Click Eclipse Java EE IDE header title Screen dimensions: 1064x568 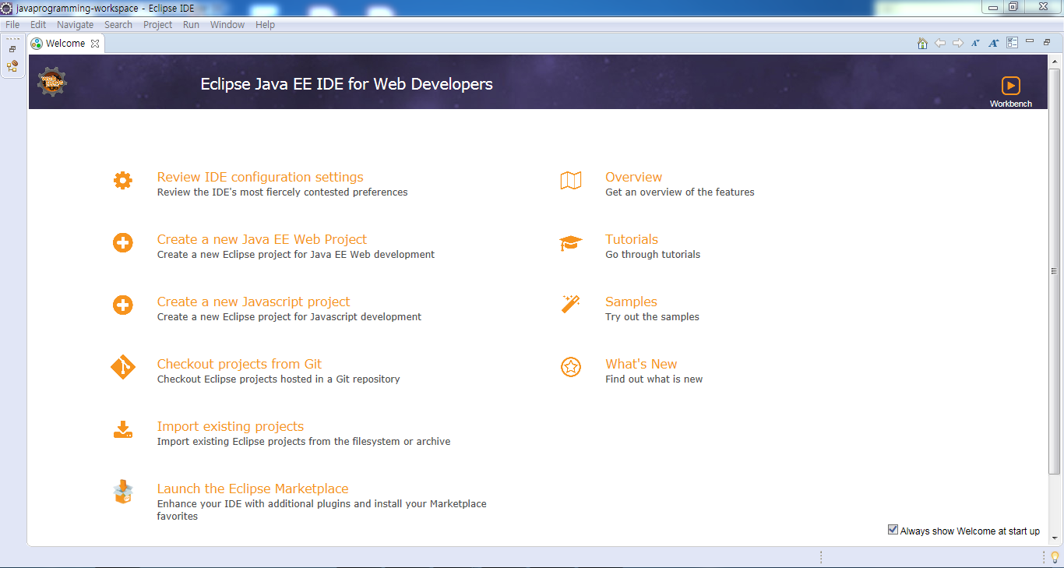coord(347,84)
